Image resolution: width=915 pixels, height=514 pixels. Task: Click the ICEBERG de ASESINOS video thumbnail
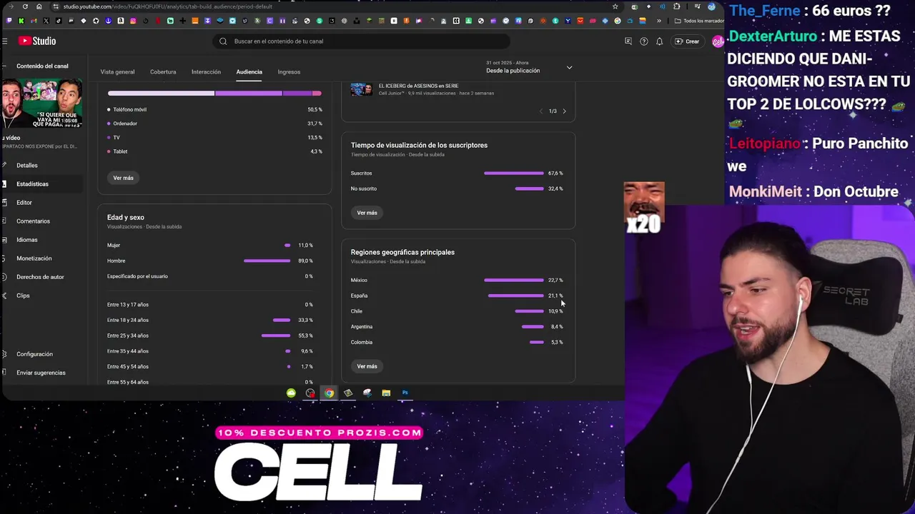(362, 89)
